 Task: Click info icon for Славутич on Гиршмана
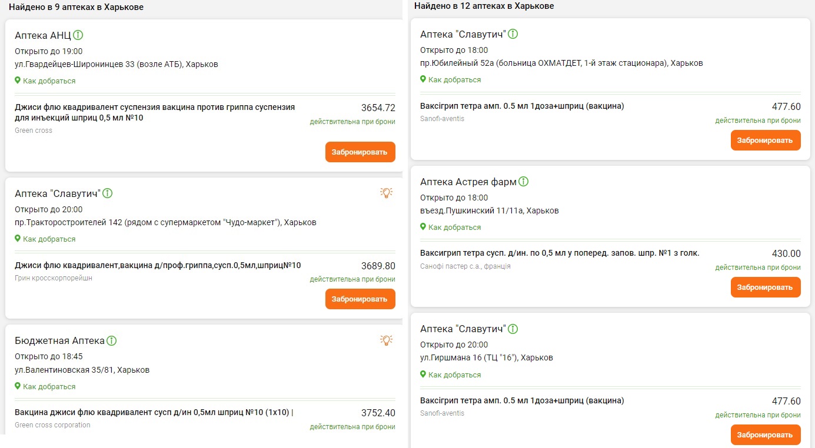point(513,329)
